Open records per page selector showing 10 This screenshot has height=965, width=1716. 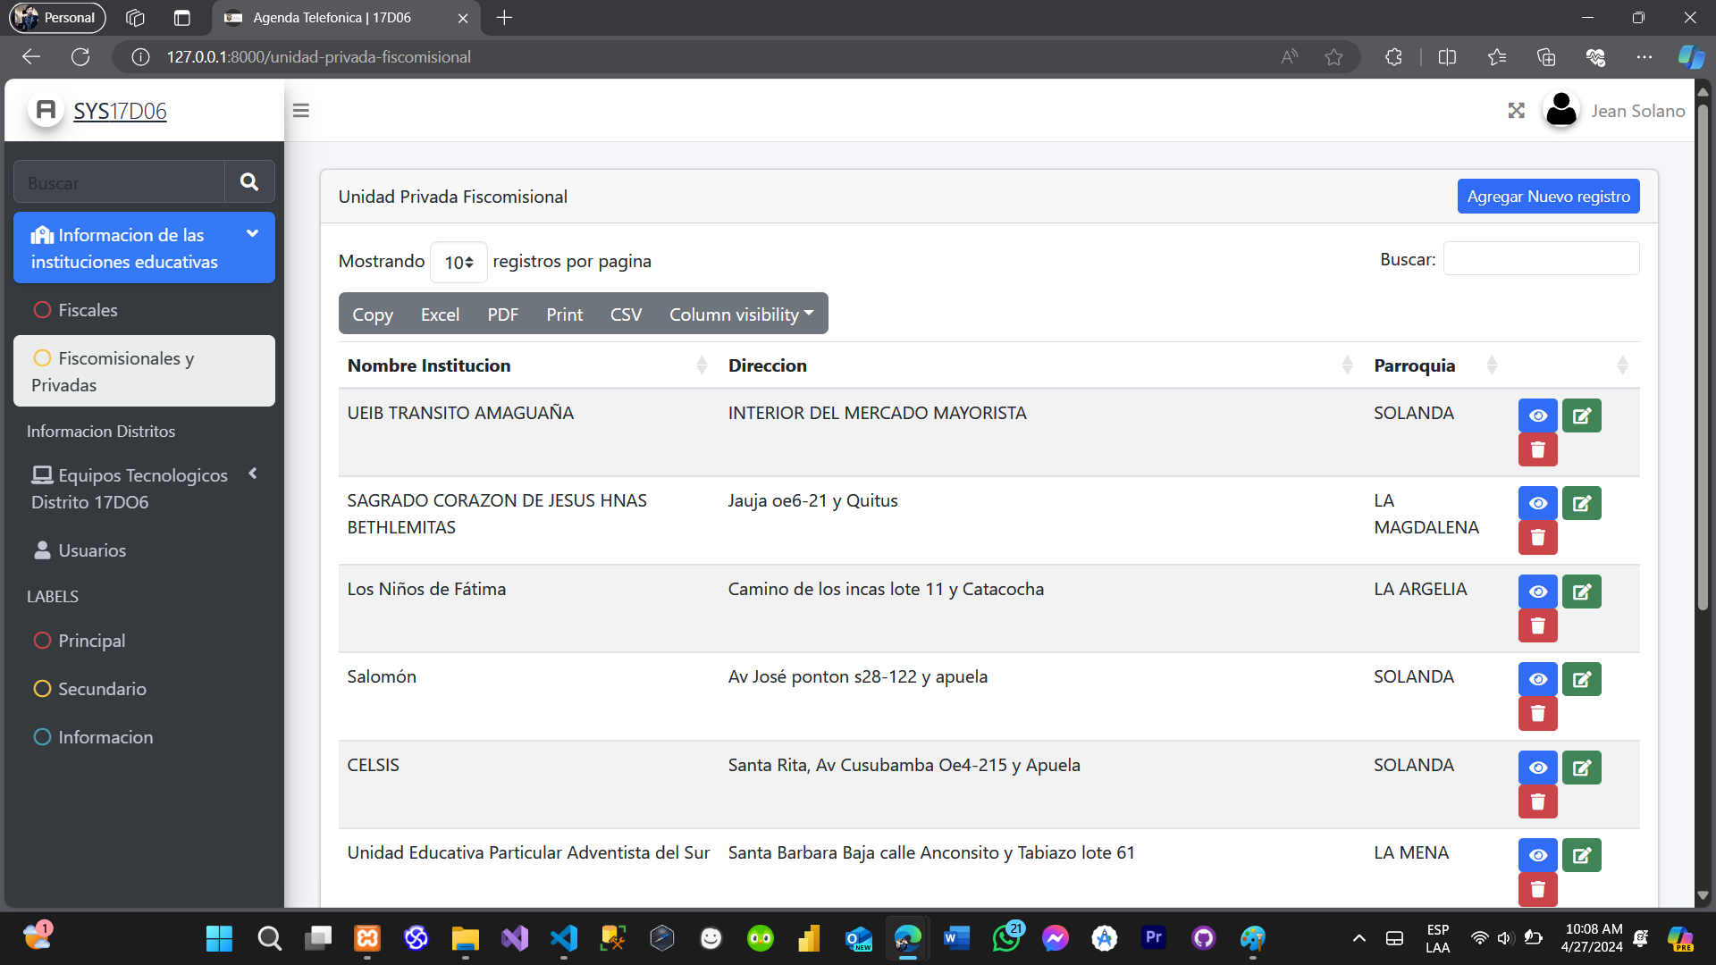pos(458,262)
